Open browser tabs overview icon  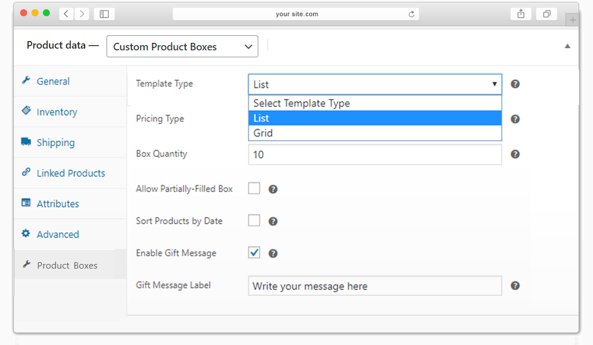tap(547, 14)
